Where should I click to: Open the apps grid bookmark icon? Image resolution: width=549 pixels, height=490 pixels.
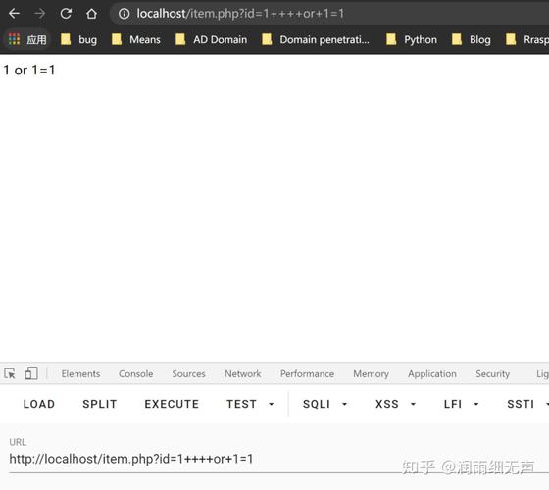(x=15, y=39)
